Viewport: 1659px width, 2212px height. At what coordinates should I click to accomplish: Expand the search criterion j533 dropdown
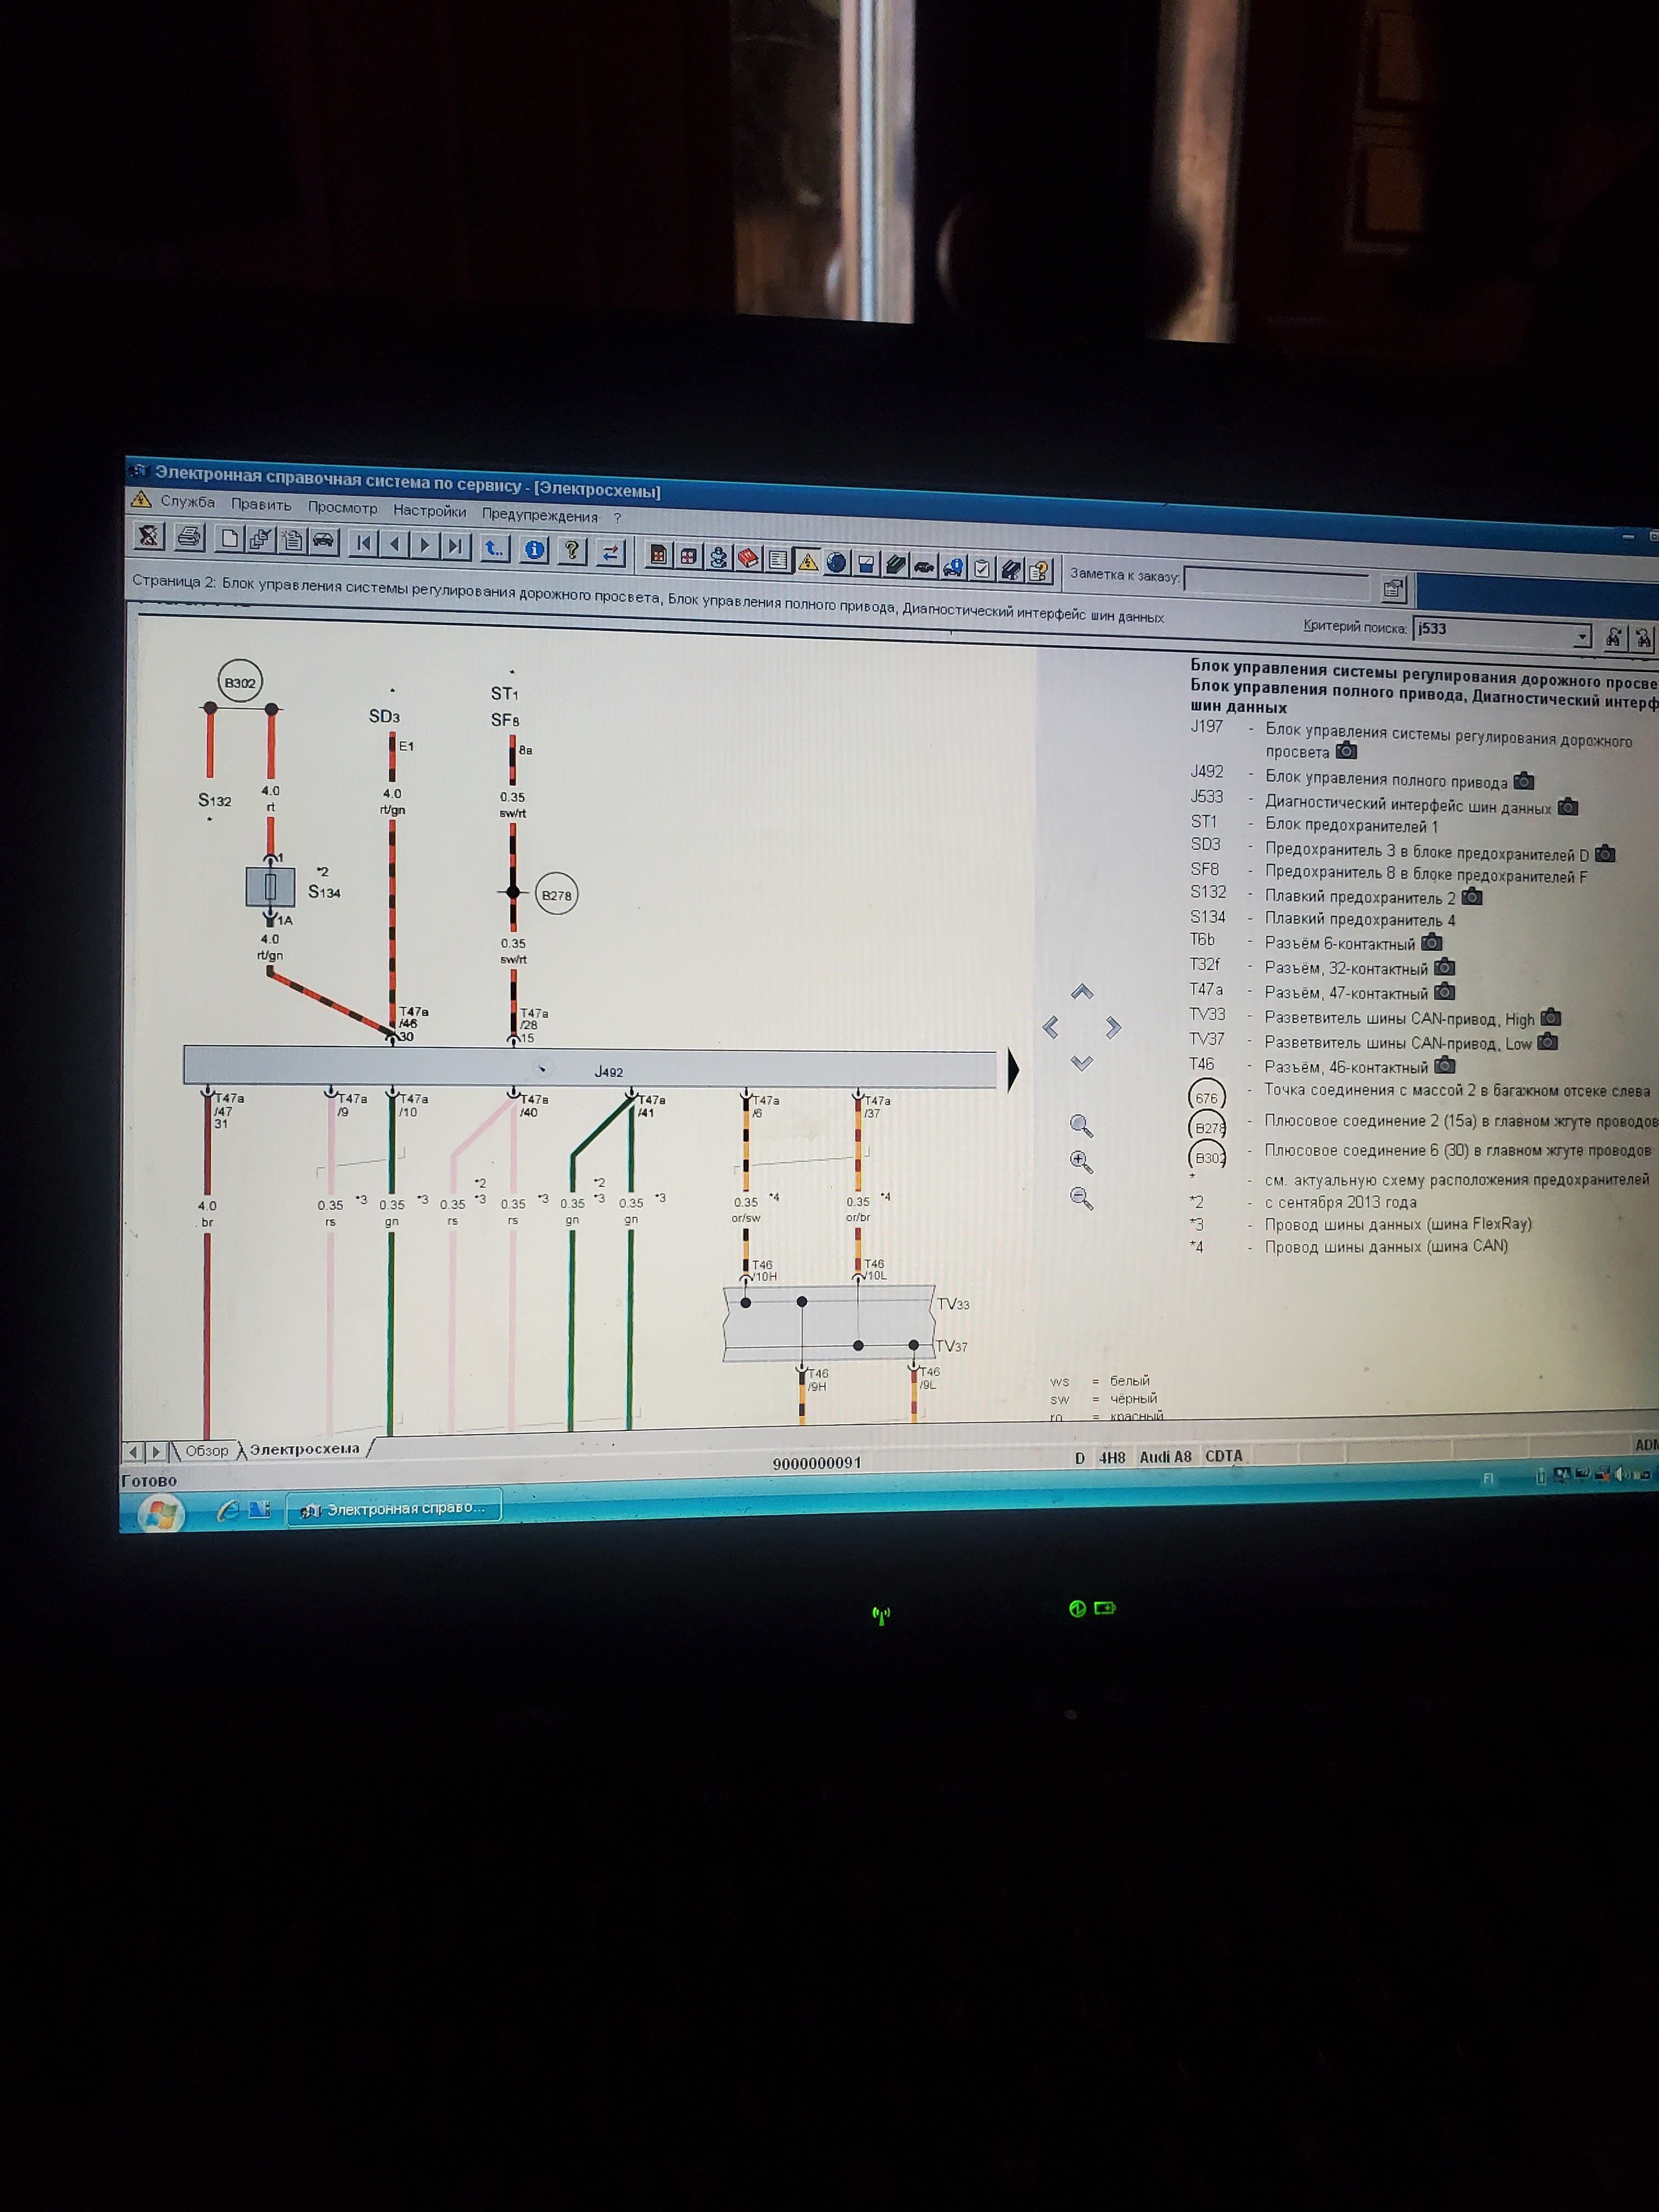click(x=1582, y=636)
